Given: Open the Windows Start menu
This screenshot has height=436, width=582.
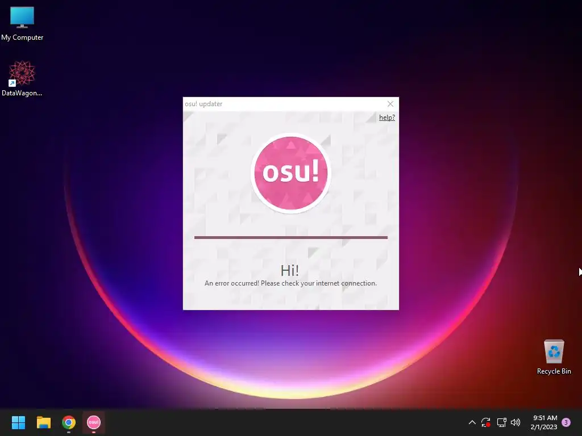Looking at the screenshot, I should pyautogui.click(x=18, y=422).
